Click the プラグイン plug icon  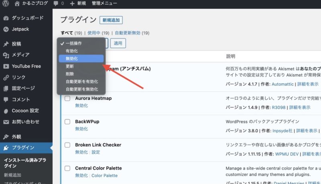coord(6,148)
